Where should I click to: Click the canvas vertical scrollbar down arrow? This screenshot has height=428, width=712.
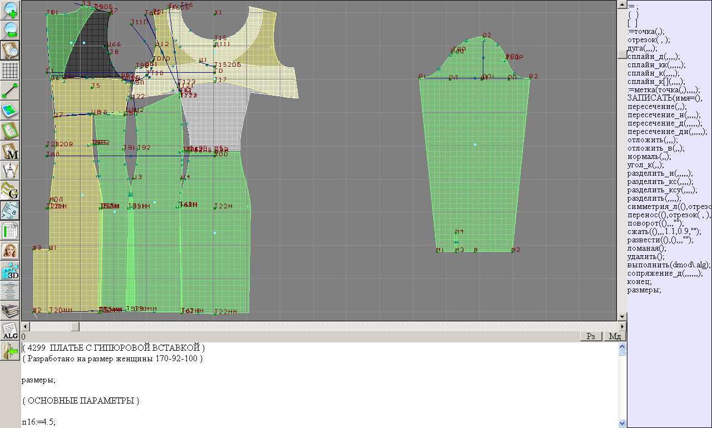pyautogui.click(x=622, y=317)
